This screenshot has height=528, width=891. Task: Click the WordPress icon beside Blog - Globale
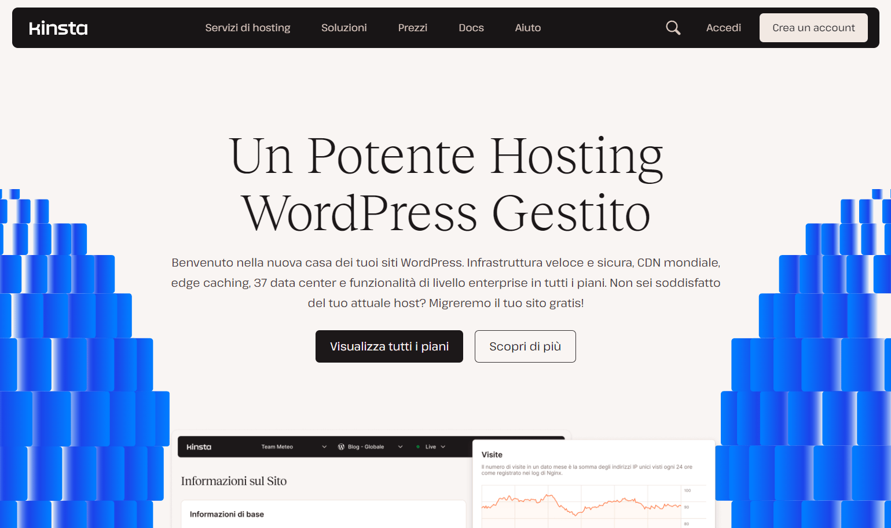tap(342, 447)
